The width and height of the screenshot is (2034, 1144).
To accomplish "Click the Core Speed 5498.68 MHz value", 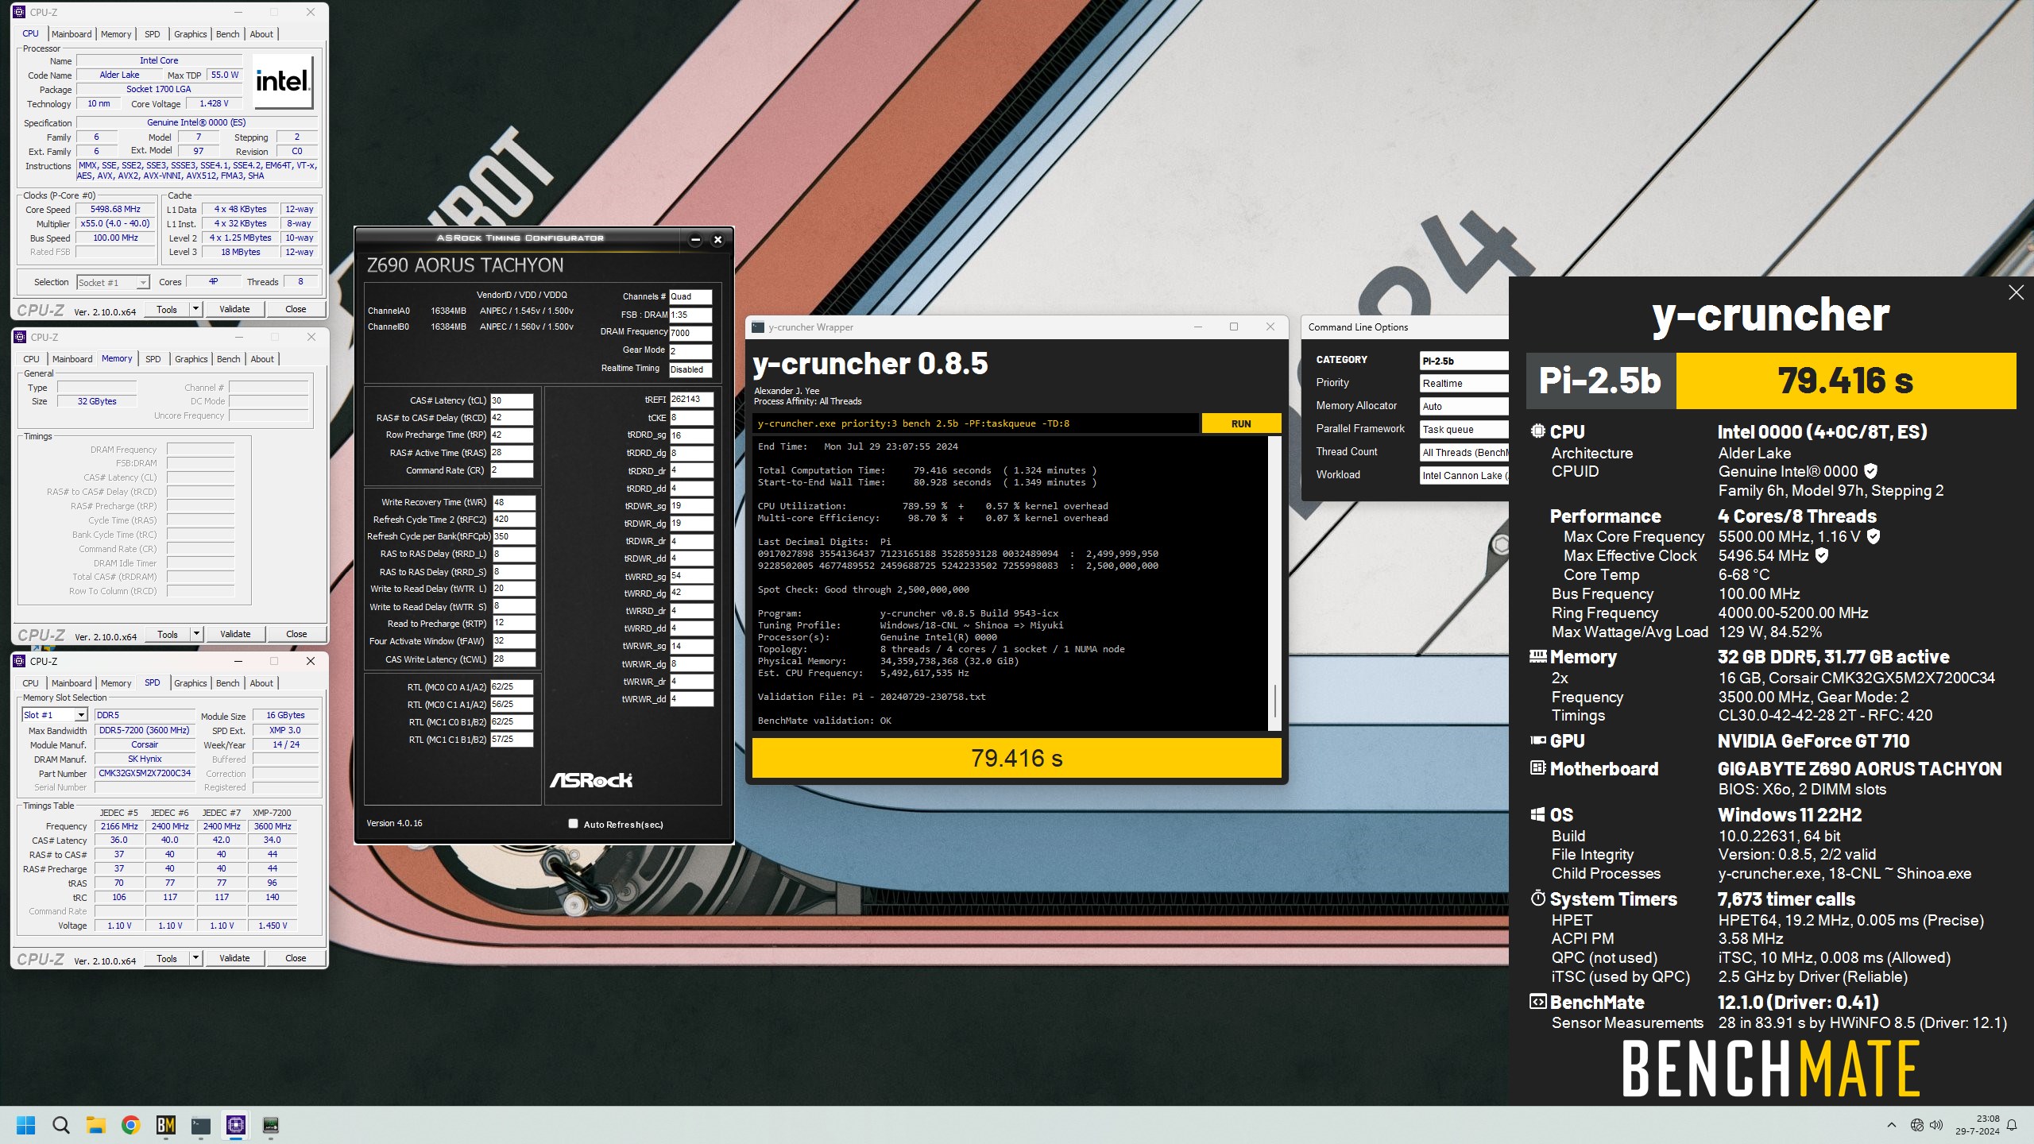I will [115, 210].
